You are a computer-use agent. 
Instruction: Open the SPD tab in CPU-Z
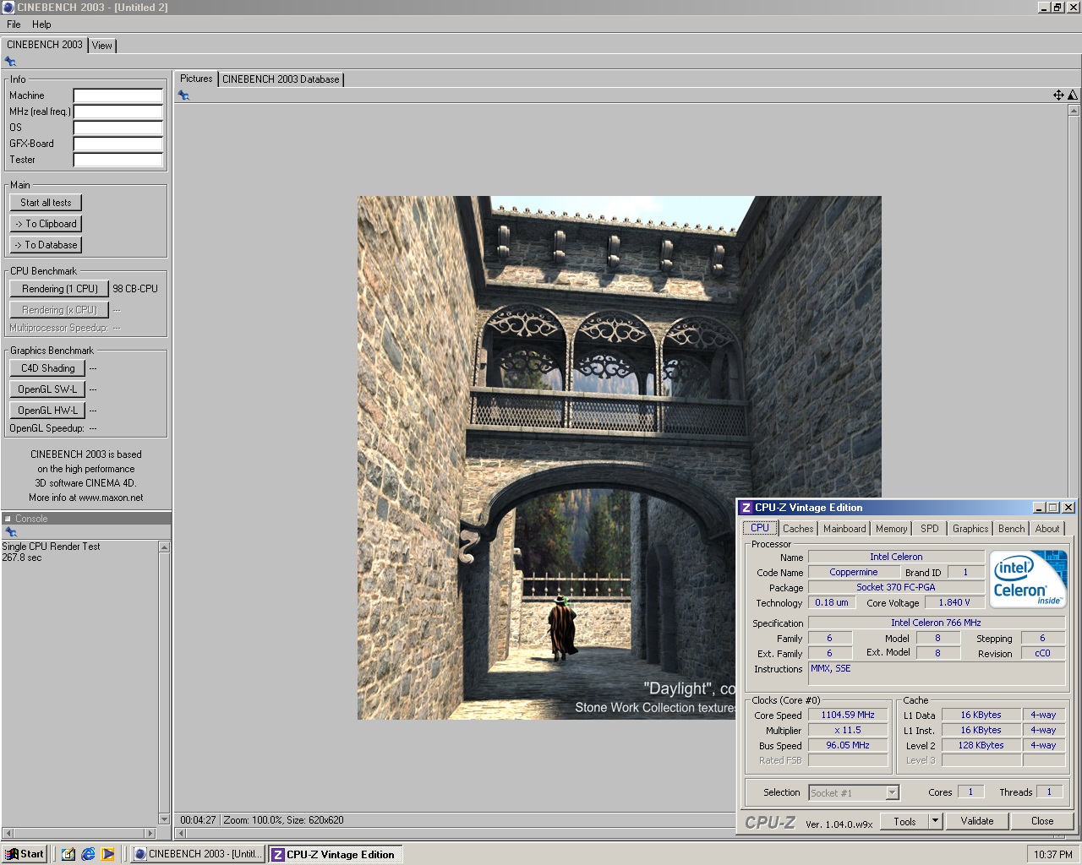(x=930, y=529)
